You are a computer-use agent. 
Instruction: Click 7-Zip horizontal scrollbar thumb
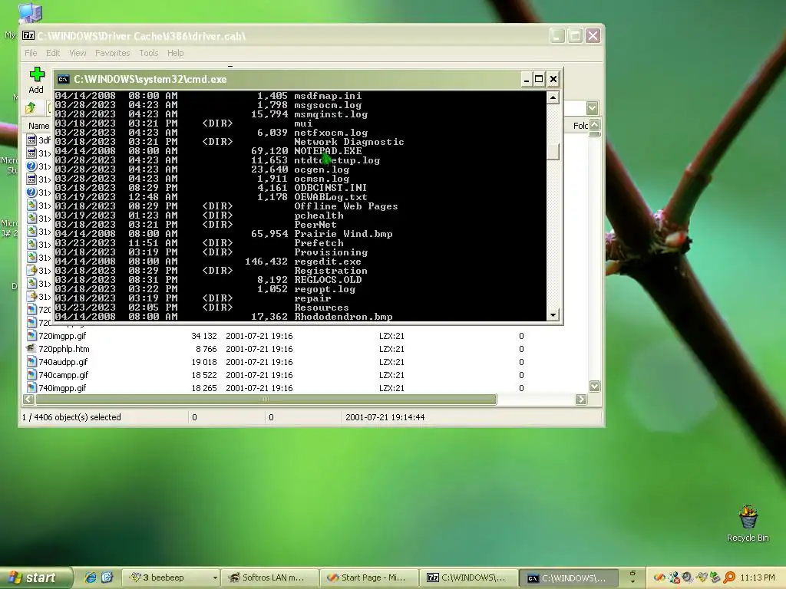[266, 399]
